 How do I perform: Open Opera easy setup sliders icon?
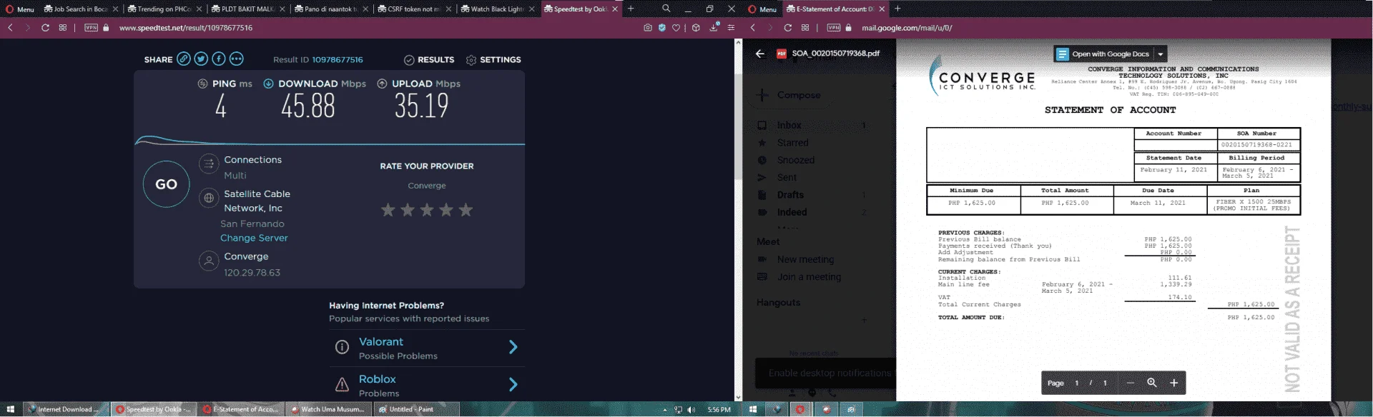pos(731,28)
